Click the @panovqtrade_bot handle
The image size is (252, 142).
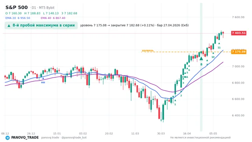tap(74, 138)
